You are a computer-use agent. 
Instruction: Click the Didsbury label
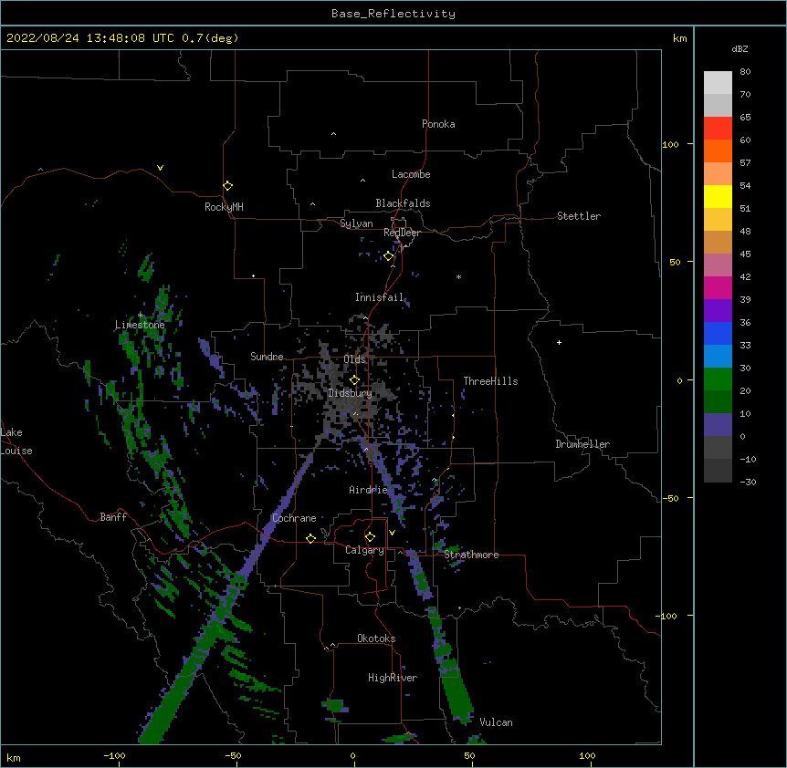(x=350, y=393)
